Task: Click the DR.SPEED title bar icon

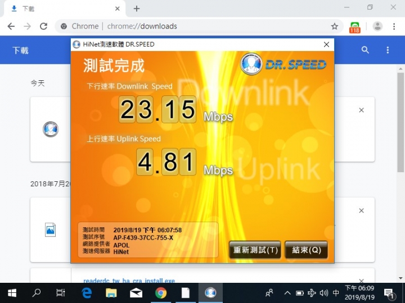Action: (76, 44)
